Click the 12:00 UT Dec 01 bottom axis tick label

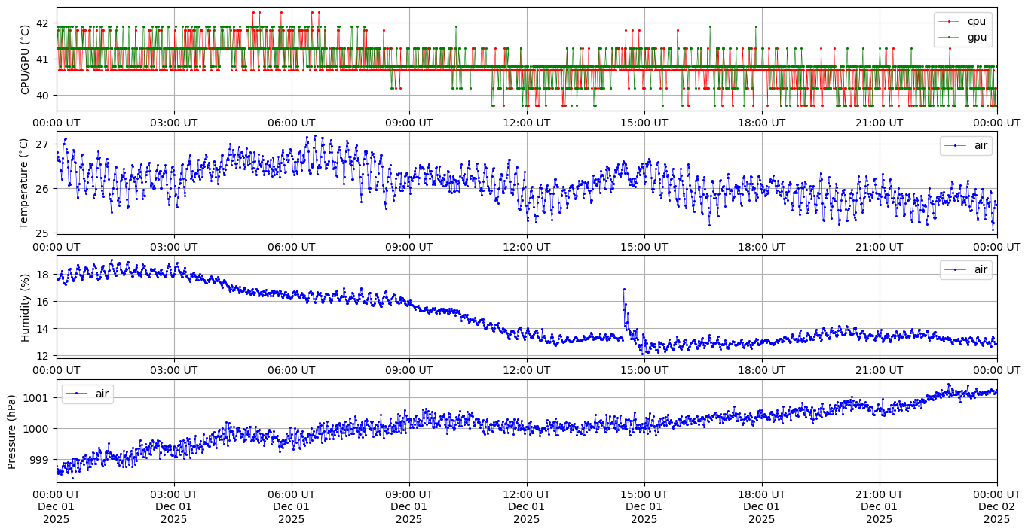[x=526, y=506]
